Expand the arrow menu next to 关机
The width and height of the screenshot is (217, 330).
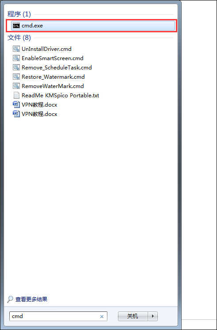point(153,316)
